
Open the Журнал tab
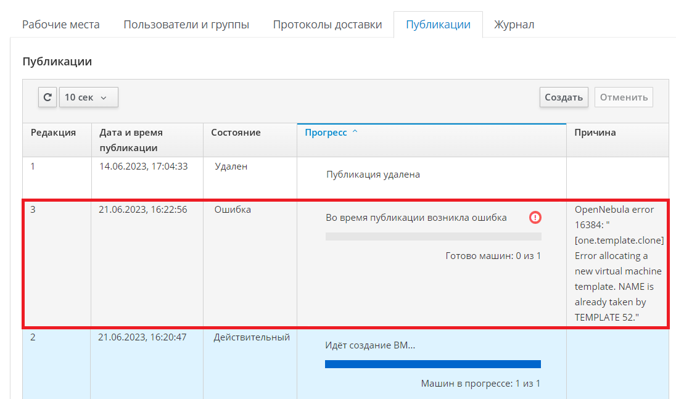[514, 25]
